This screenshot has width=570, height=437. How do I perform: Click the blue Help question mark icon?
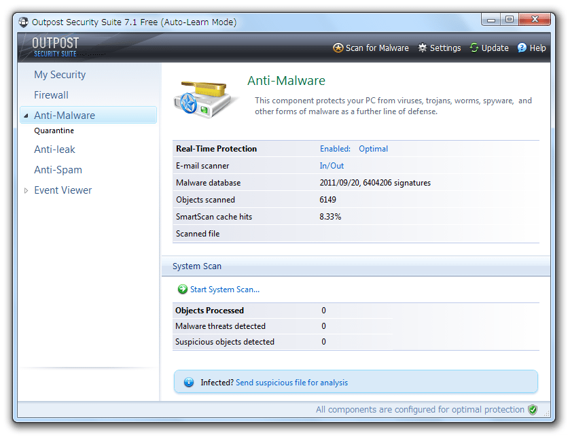click(522, 48)
